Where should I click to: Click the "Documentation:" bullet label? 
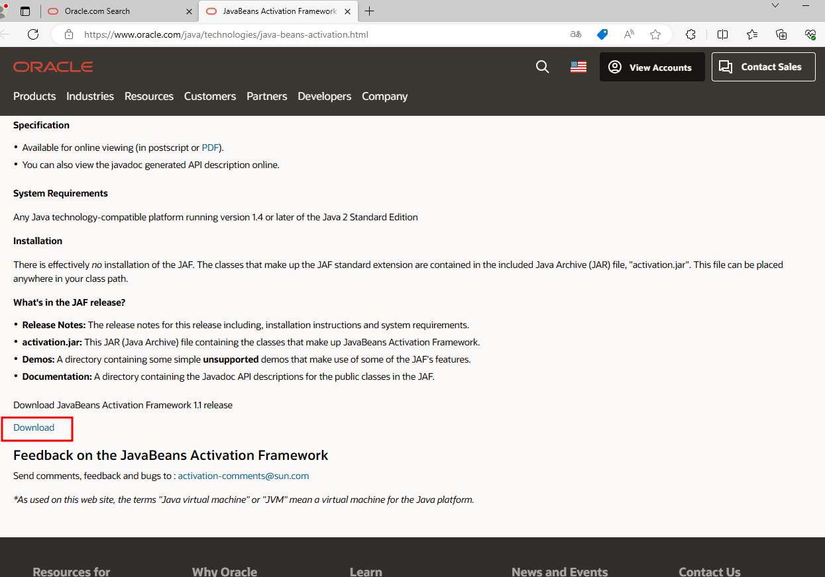57,377
